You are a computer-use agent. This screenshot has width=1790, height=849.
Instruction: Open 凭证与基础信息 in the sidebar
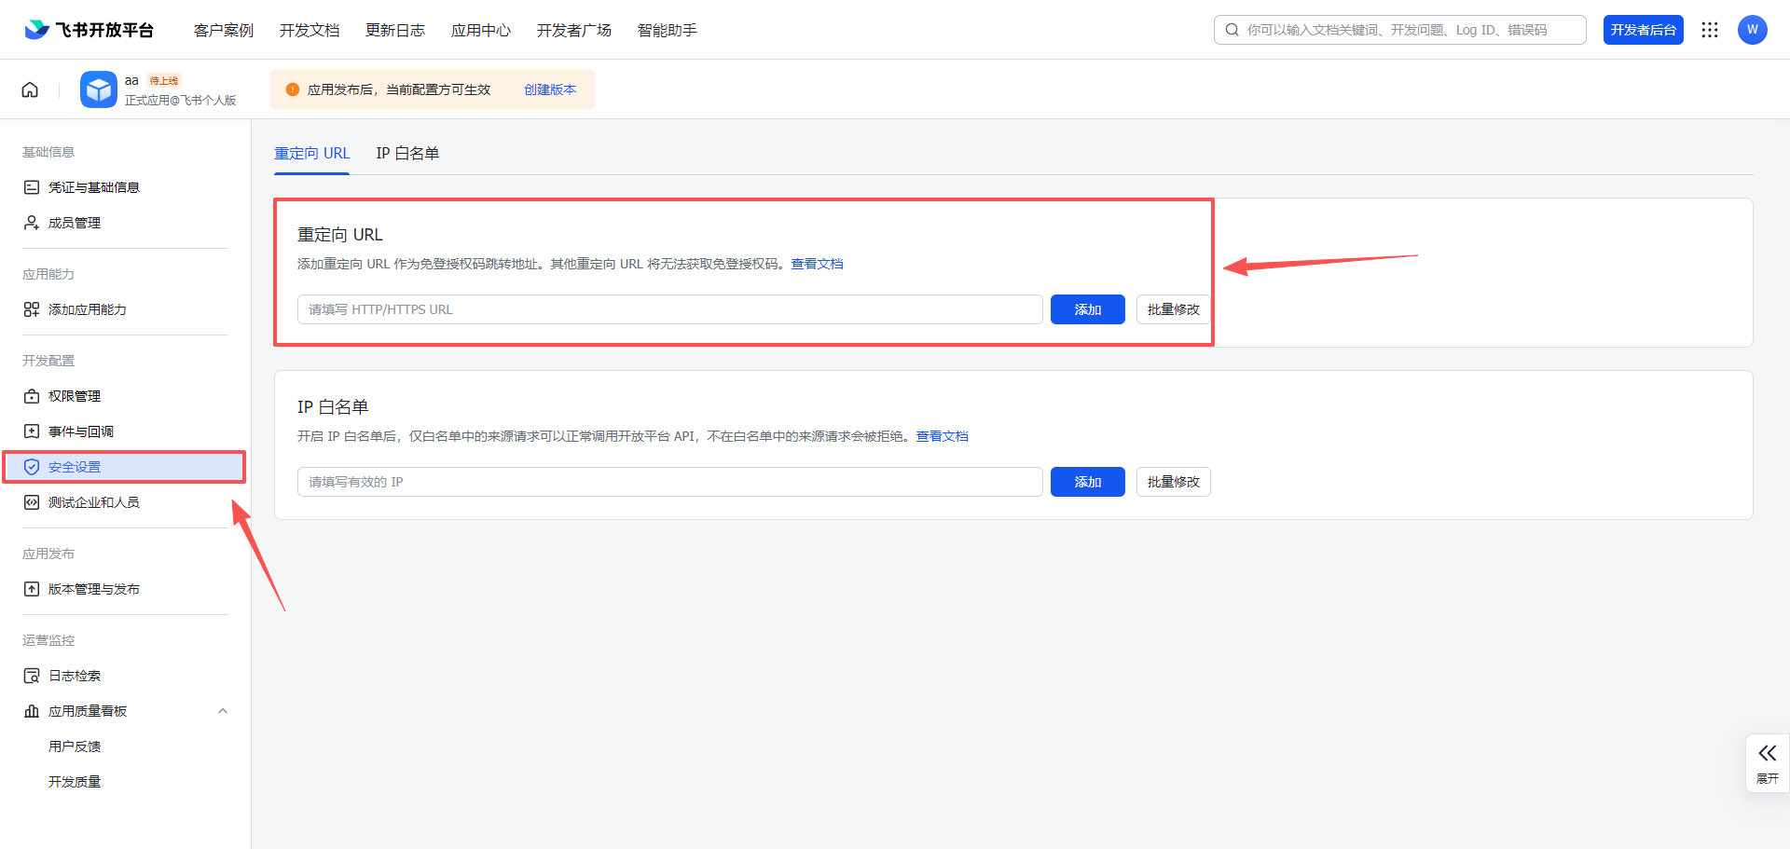point(93,187)
